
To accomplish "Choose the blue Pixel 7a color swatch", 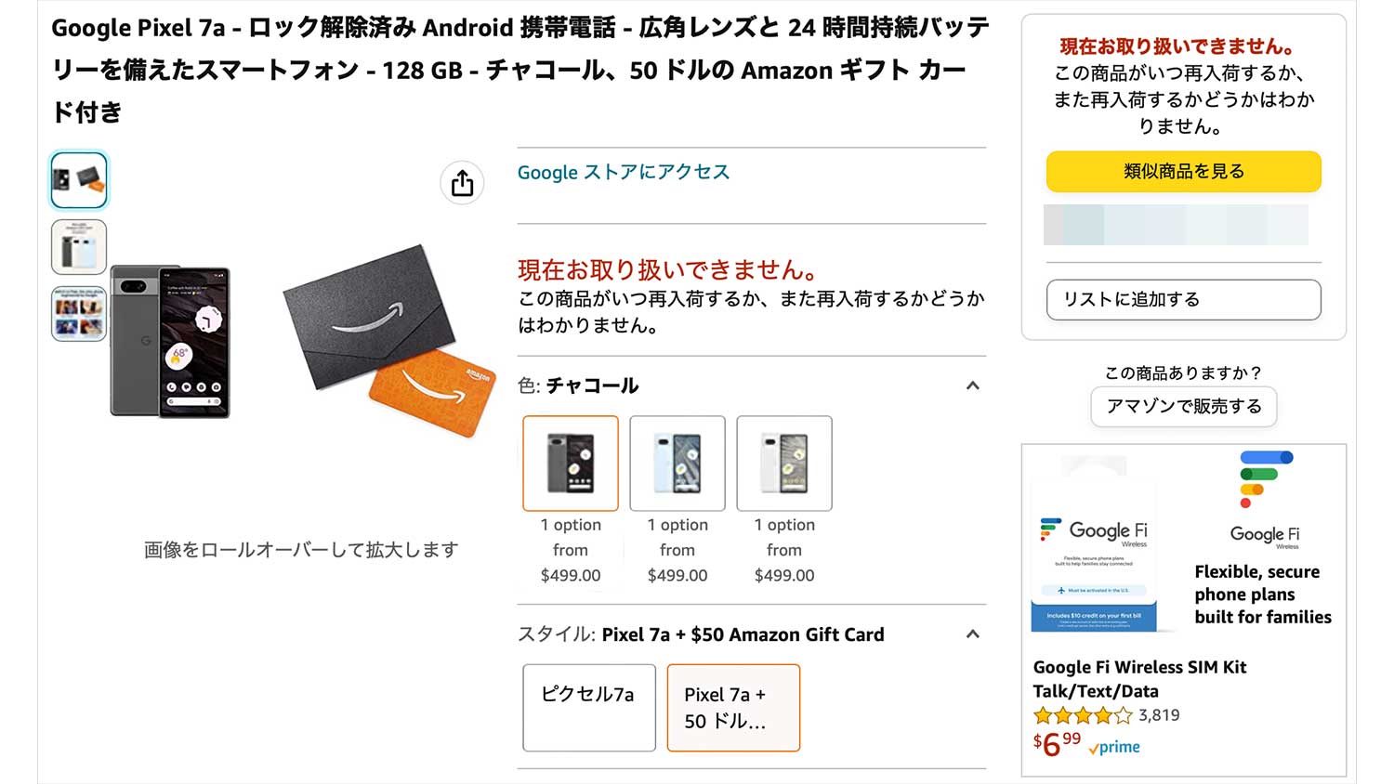I will point(677,463).
